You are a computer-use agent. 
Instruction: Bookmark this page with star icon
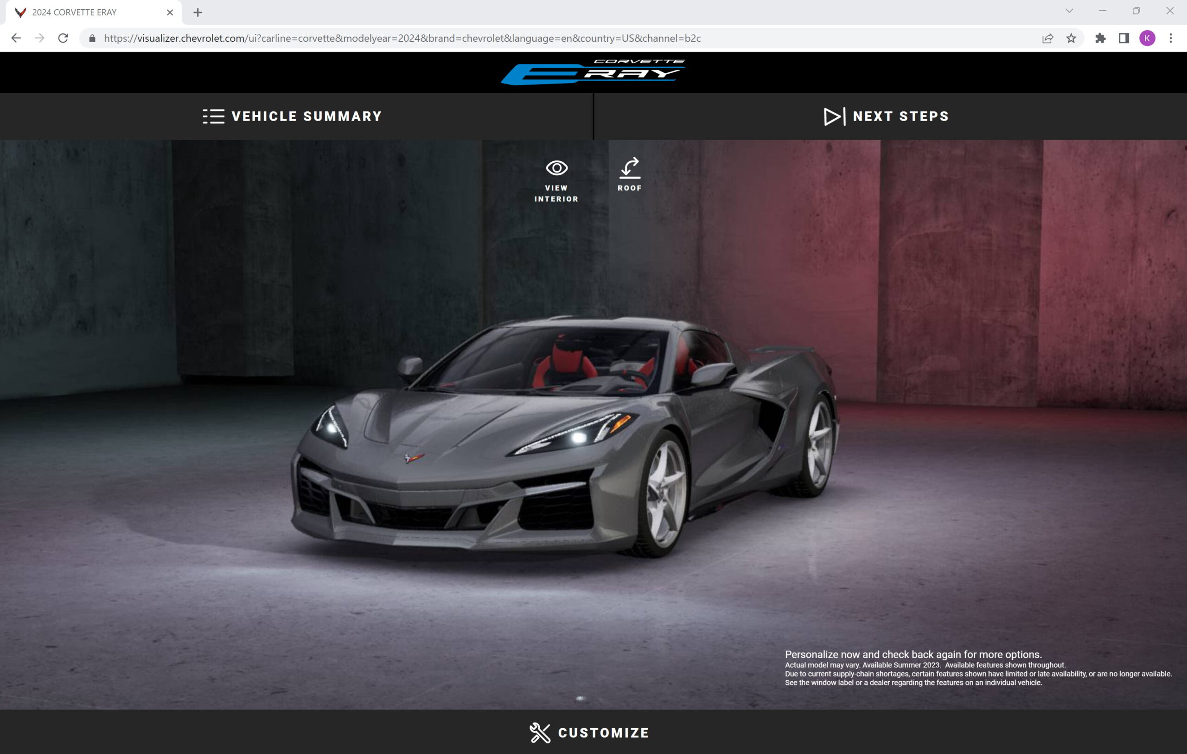tap(1071, 38)
